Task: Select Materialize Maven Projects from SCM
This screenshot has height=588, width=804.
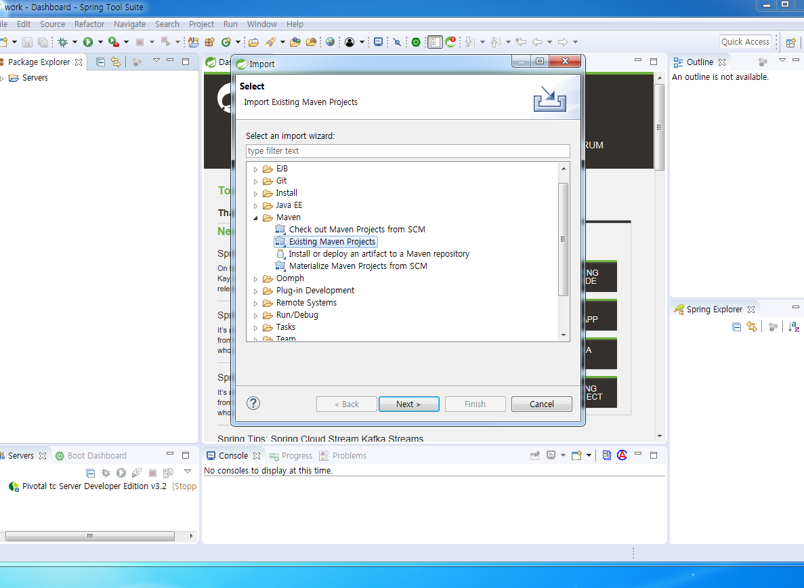Action: click(352, 266)
